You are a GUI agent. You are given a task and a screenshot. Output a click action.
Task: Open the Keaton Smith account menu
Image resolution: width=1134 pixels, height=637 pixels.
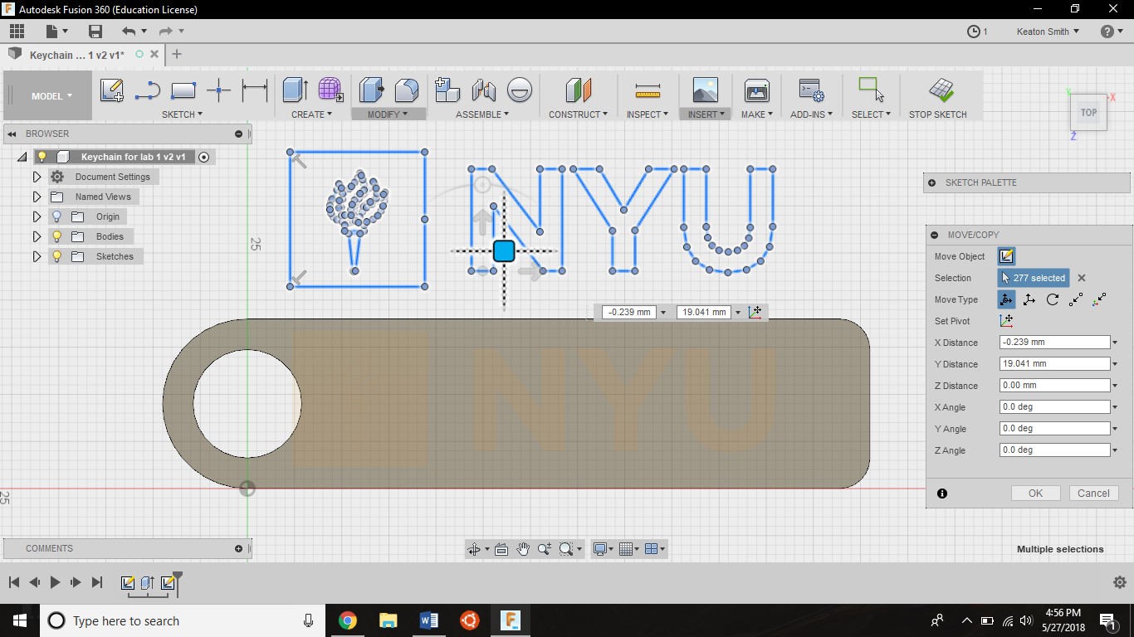(x=1048, y=32)
